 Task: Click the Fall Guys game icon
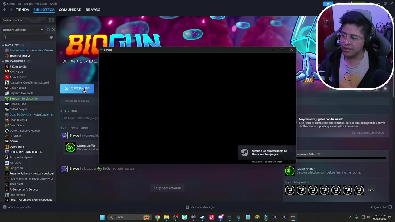click(7, 163)
